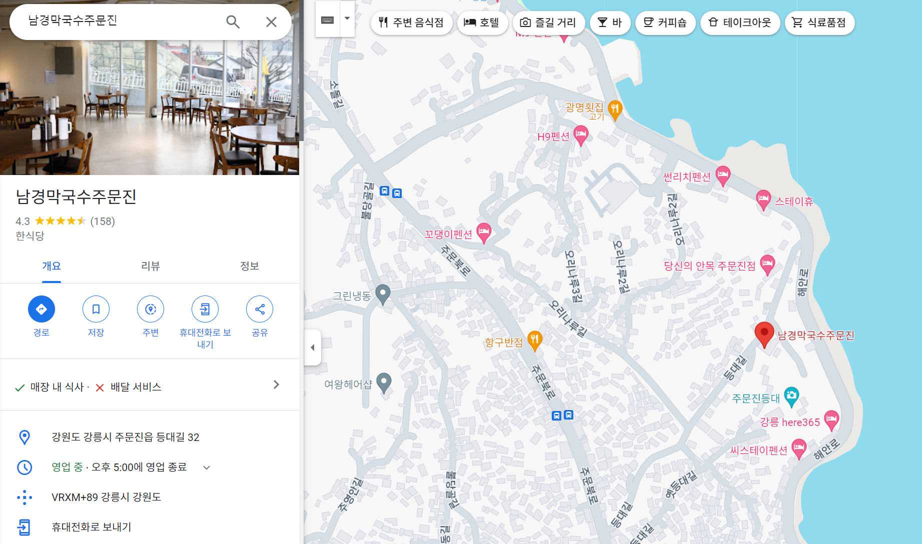The width and height of the screenshot is (922, 544).
Task: Click the 광명횟집 restaurant pin
Action: click(615, 110)
